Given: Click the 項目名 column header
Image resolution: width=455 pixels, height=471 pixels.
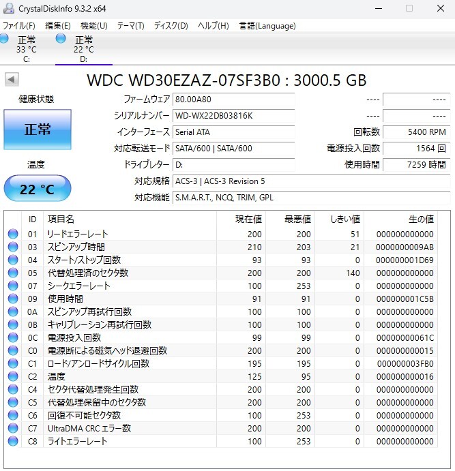Looking at the screenshot, I should [x=130, y=219].
